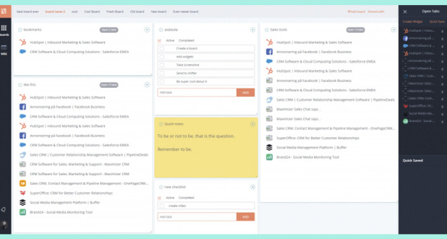Image resolution: width=447 pixels, height=239 pixels.
Task: Open Salesforce cloud icon in bookmarks widget
Action: point(23,52)
